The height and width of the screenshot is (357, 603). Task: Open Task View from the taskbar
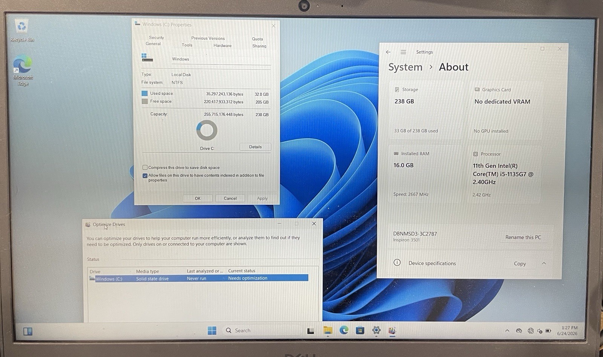pos(311,331)
